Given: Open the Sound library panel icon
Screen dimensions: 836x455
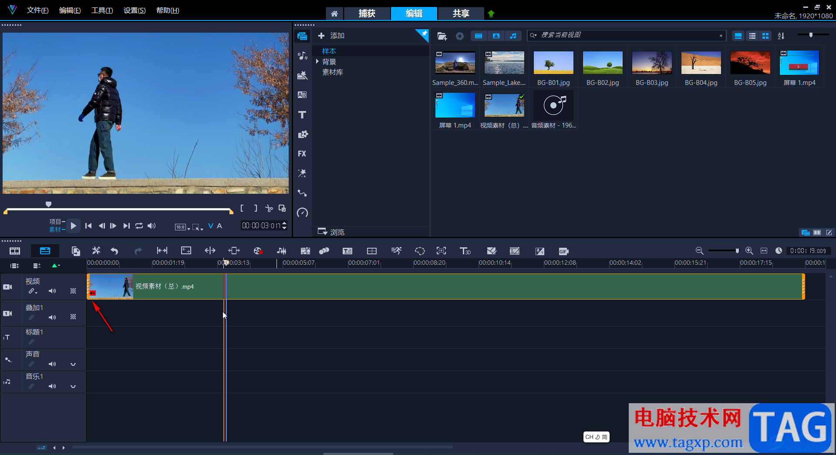Looking at the screenshot, I should pos(302,56).
